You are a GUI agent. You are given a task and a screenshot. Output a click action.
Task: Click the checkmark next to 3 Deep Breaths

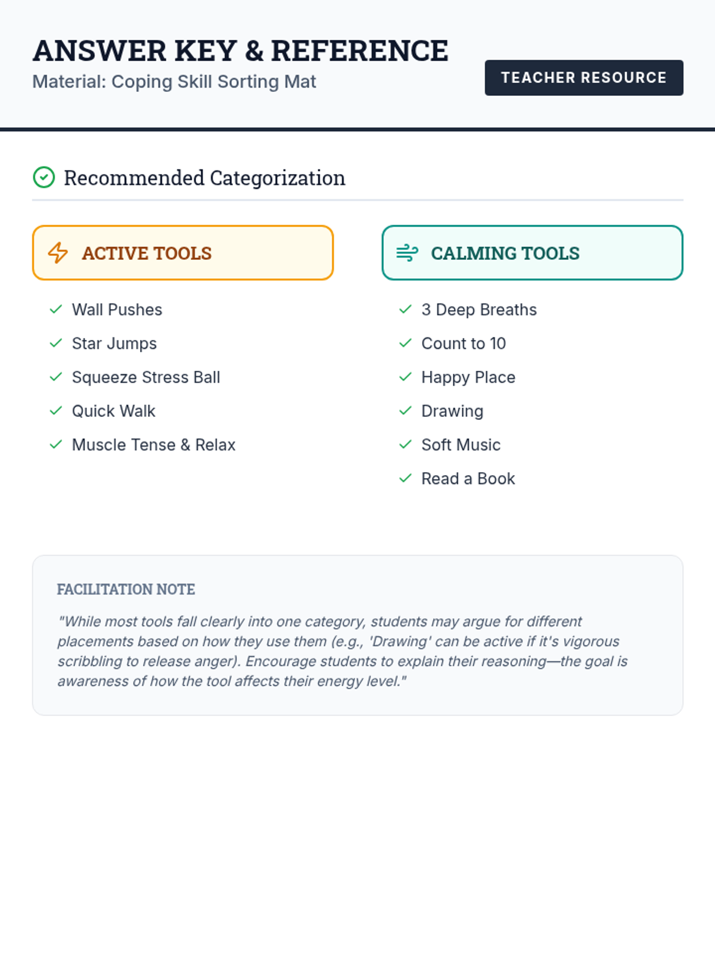point(405,309)
